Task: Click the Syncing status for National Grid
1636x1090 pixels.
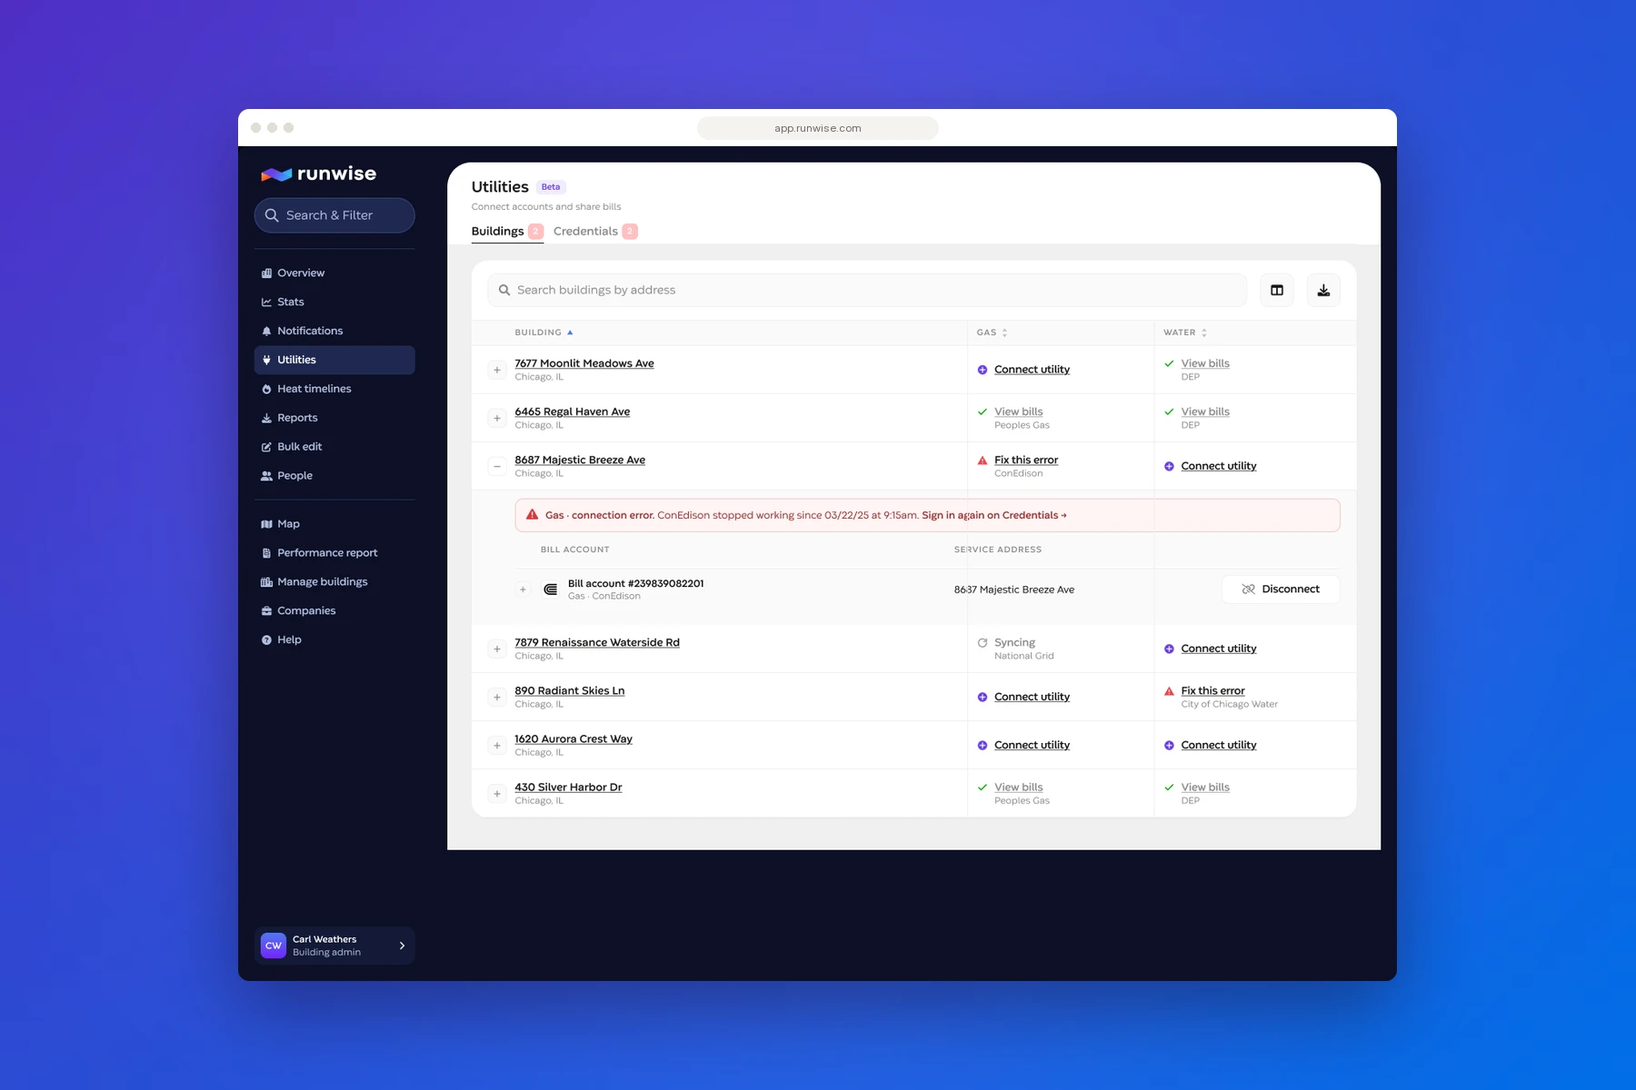Action: click(x=1014, y=642)
